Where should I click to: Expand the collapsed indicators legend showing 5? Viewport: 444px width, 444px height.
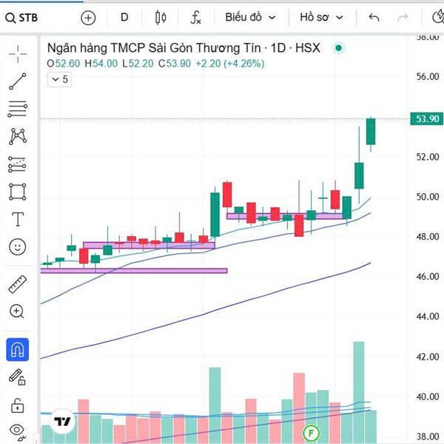tap(60, 80)
